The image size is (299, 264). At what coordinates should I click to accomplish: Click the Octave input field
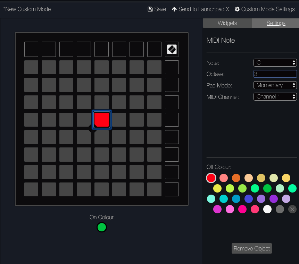tap(275, 74)
